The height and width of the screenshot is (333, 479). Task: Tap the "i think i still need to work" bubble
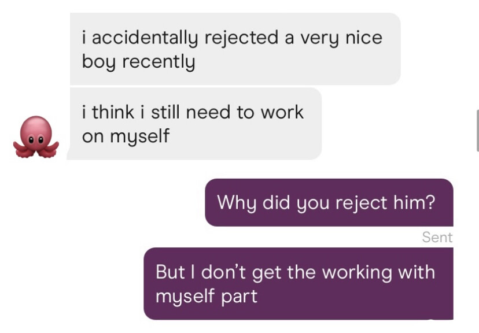(x=194, y=124)
